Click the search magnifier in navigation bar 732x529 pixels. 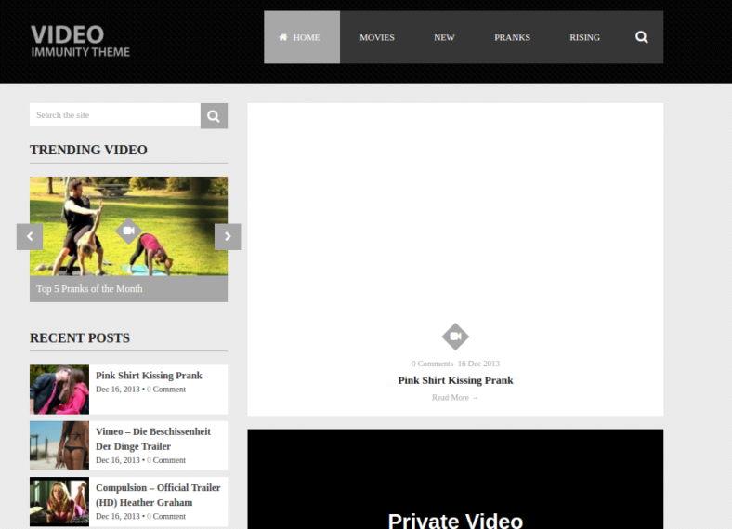click(642, 37)
